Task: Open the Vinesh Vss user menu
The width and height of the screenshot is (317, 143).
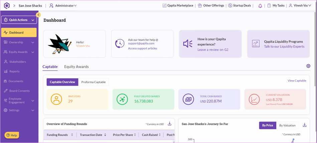Action: (300, 6)
